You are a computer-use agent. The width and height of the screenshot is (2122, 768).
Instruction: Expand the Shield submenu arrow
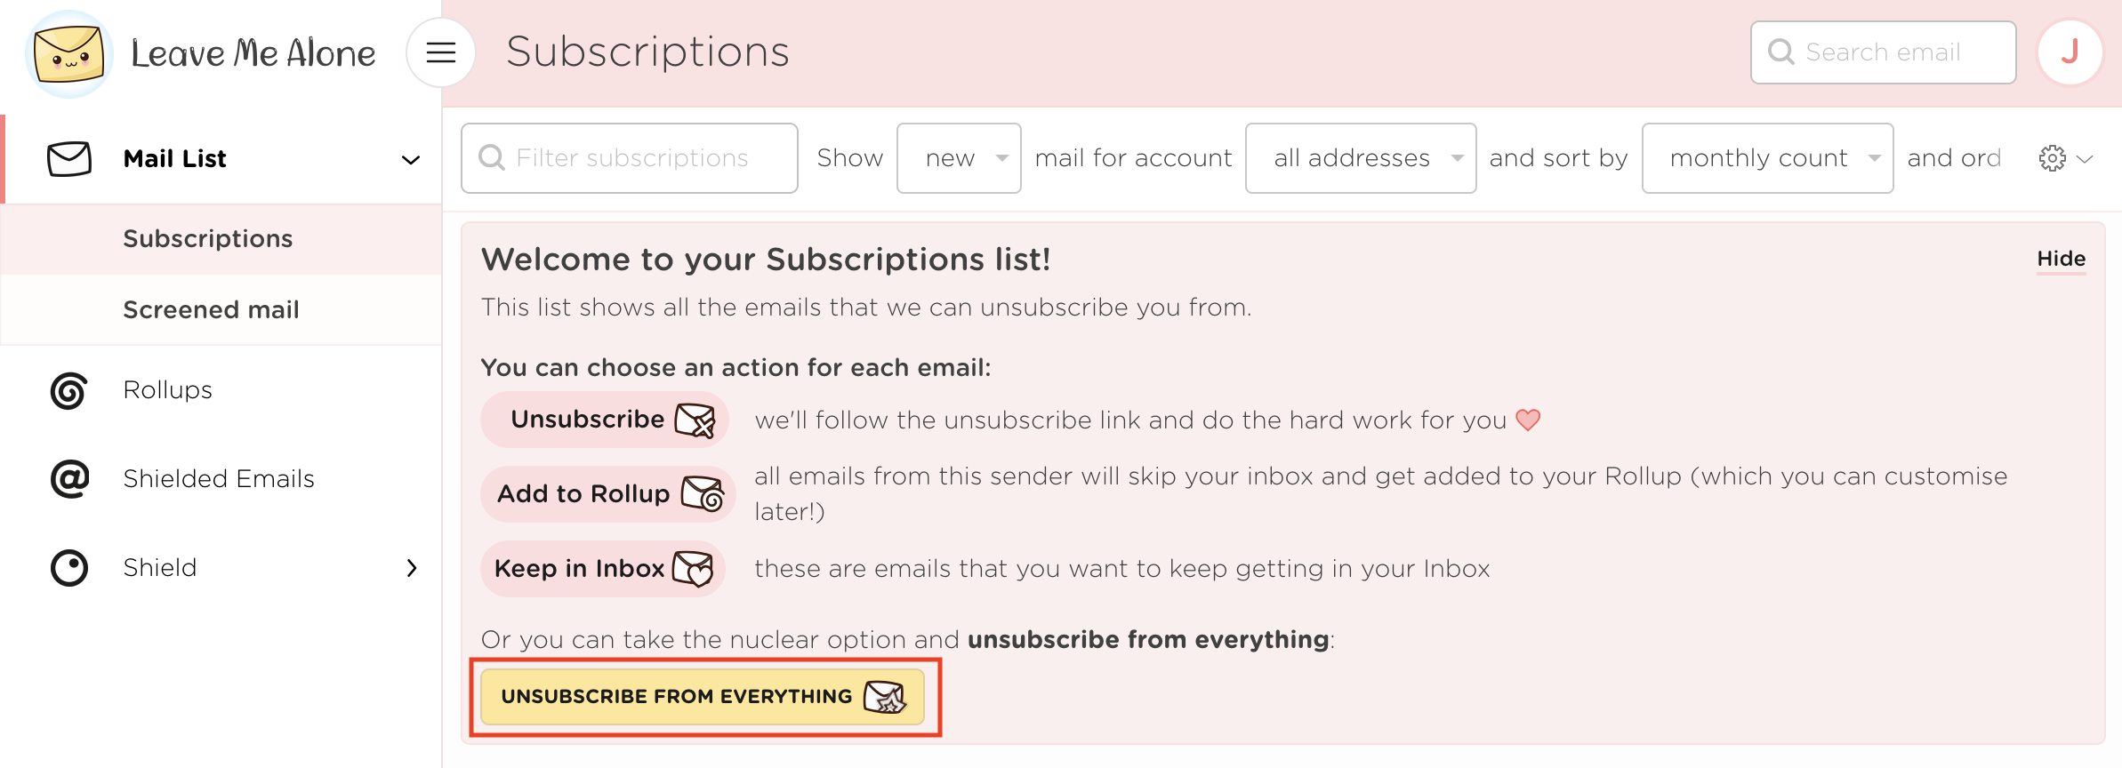412,568
